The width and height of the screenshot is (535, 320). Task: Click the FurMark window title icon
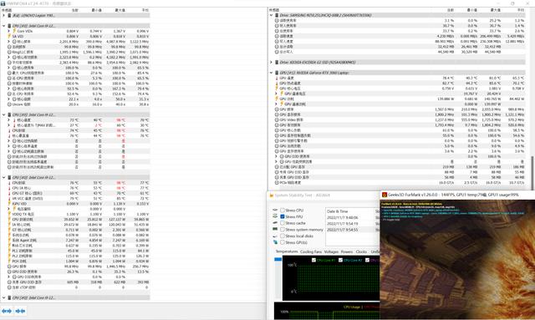tap(385, 195)
